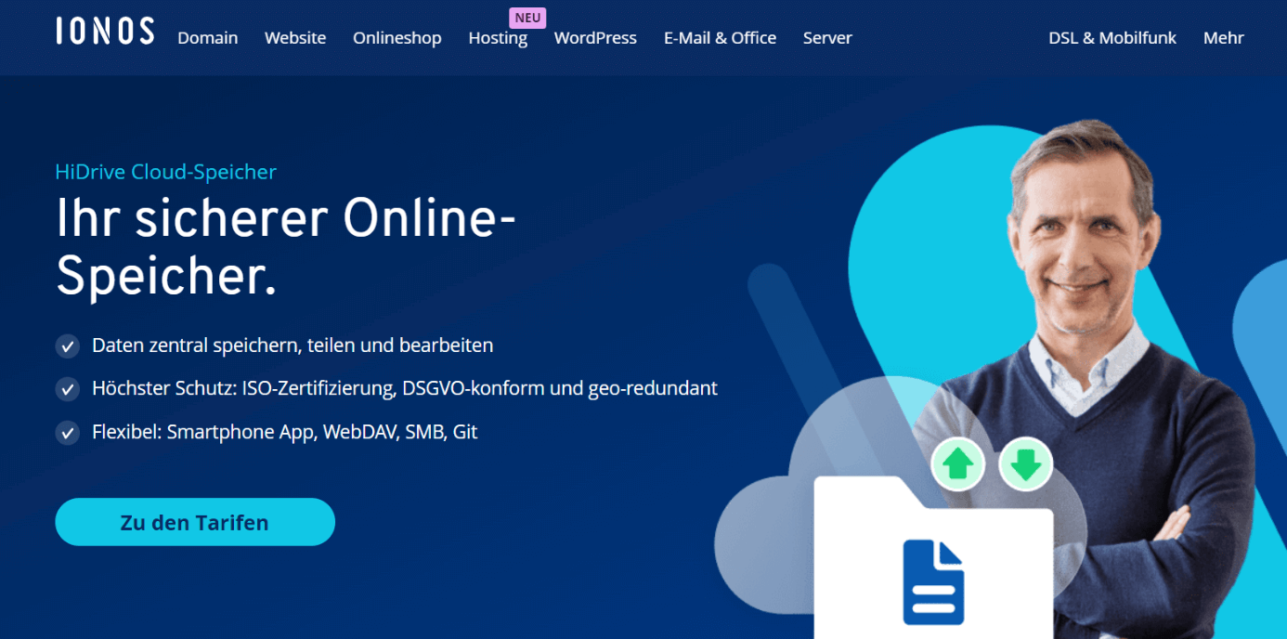Click the blue document icon on folder

934,582
